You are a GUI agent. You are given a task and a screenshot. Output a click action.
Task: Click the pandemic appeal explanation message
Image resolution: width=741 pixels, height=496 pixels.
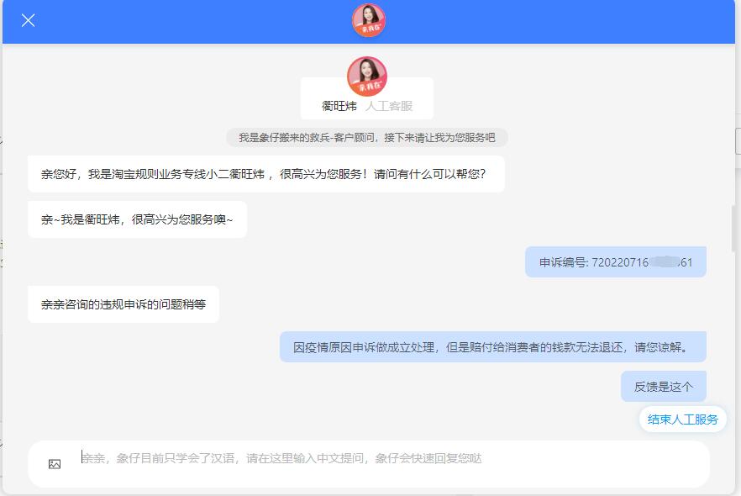coord(492,346)
